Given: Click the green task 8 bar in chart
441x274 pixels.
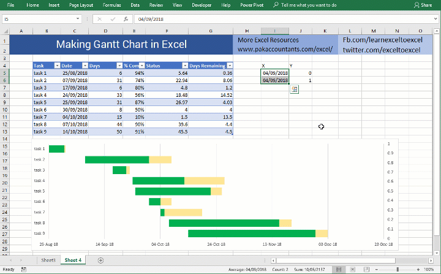Looking at the screenshot, I should click(x=224, y=223).
